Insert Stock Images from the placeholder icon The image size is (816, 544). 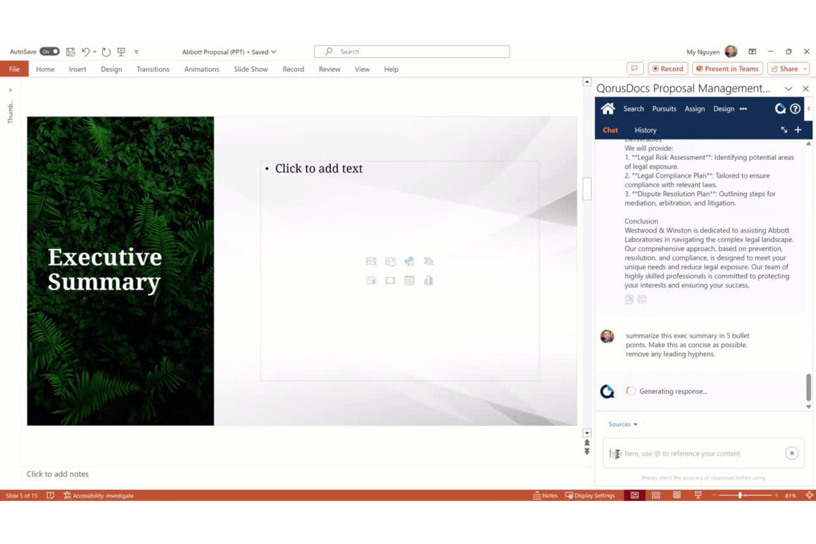point(371,261)
